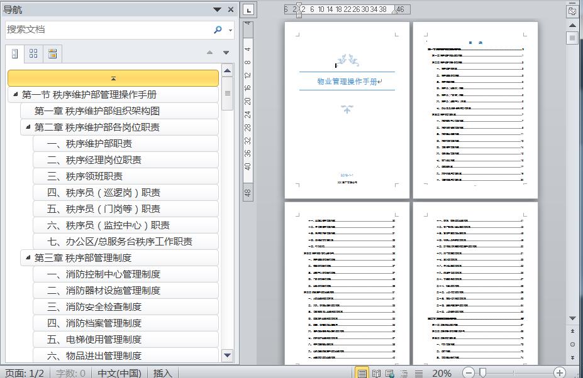Click the zoom out minus button
583x378 pixels.
(x=469, y=373)
